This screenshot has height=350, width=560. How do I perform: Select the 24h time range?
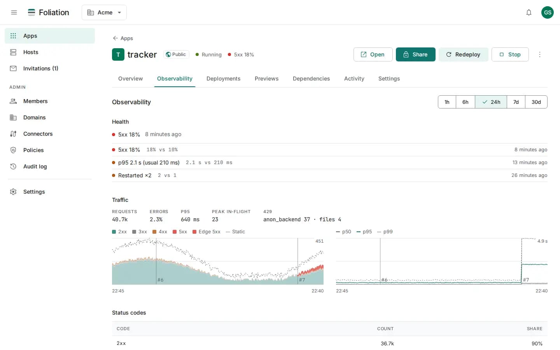[491, 102]
